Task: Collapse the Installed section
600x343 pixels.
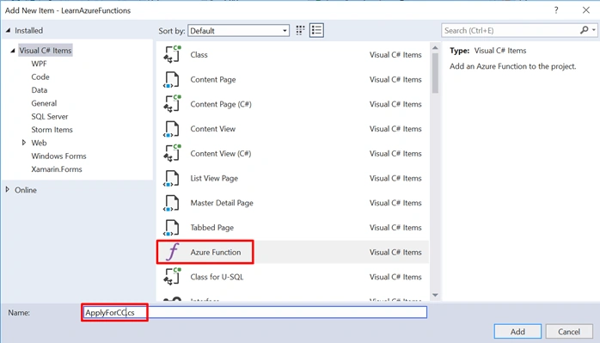Action: tap(8, 30)
